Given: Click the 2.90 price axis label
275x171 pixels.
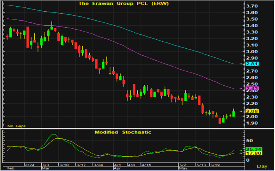Looking at the screenshot, I should 252,58.
